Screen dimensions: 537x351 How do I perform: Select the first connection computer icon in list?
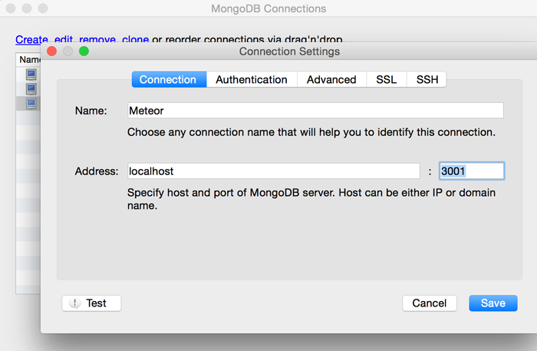[x=31, y=75]
